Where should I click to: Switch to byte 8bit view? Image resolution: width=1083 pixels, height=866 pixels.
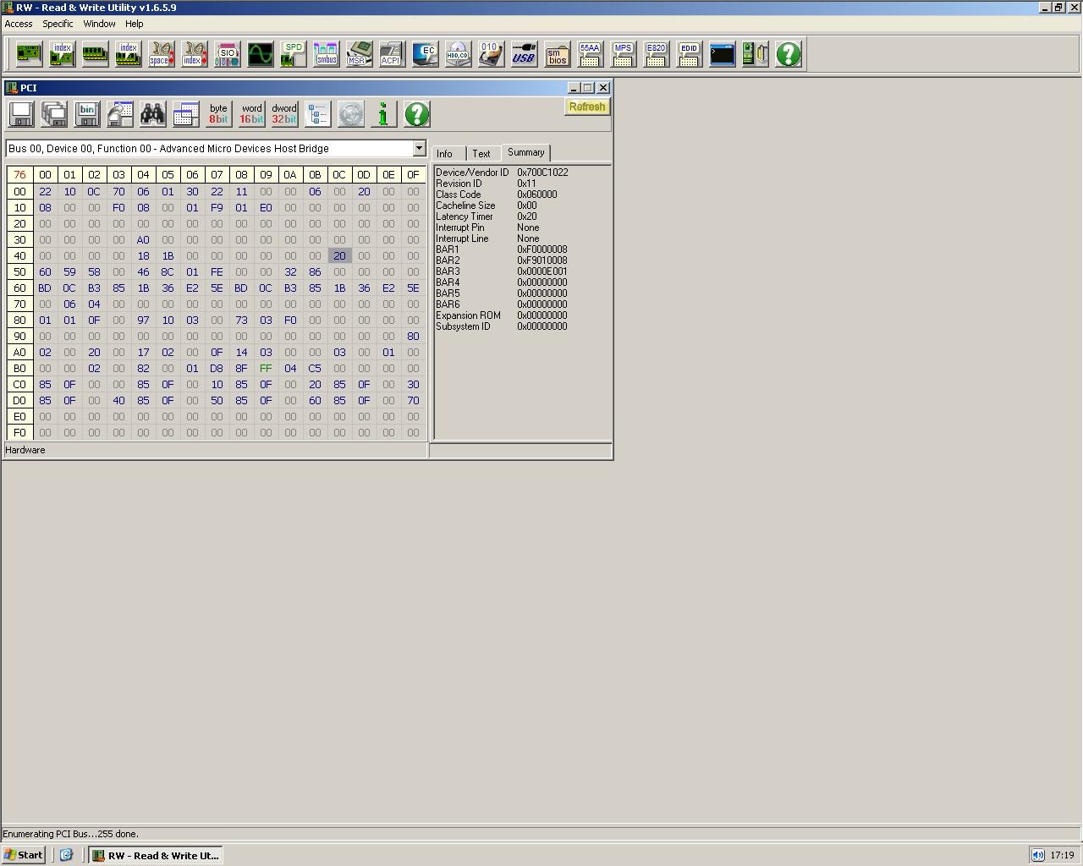point(219,114)
